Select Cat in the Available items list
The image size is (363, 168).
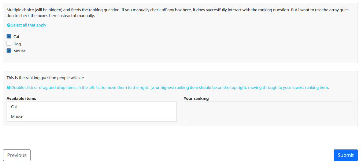click(x=91, y=107)
